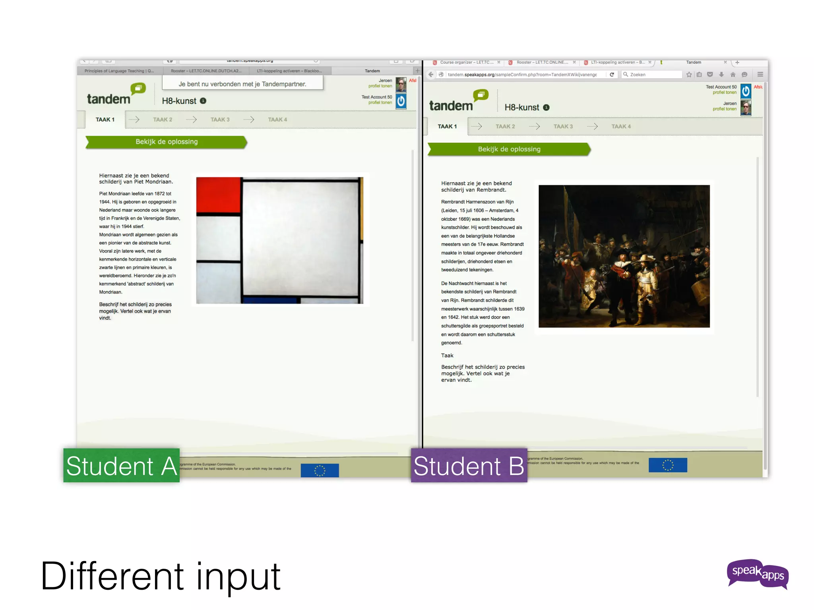The width and height of the screenshot is (814, 610).
Task: Select TAAK 1 tab in Student A window
Action: [105, 120]
